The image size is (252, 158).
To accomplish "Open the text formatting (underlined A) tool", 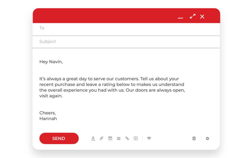I will tap(93, 138).
